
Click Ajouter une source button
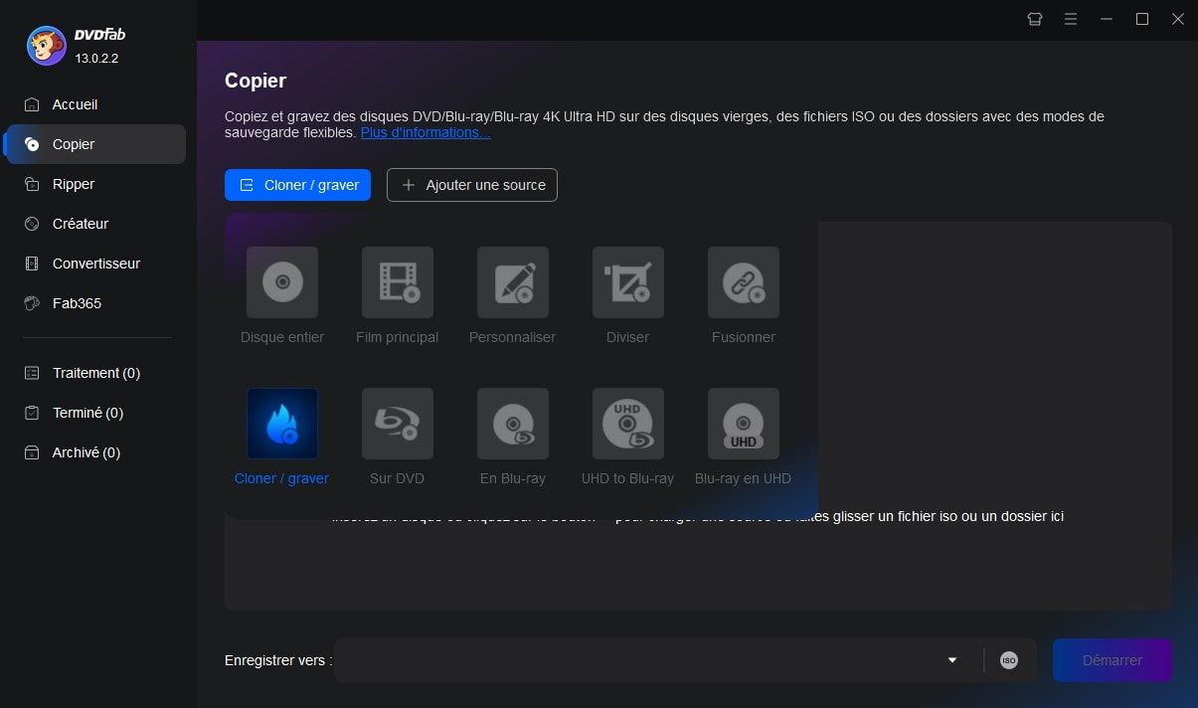(472, 185)
